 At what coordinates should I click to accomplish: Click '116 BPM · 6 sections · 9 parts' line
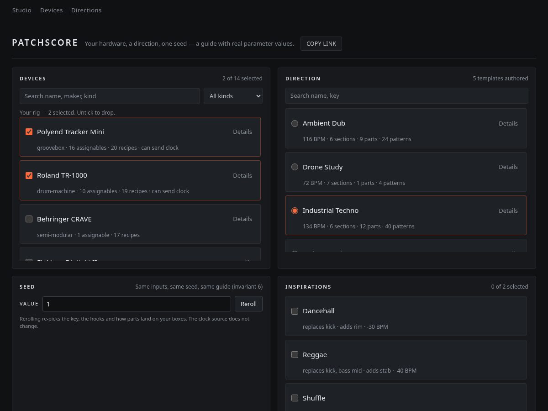tap(357, 139)
